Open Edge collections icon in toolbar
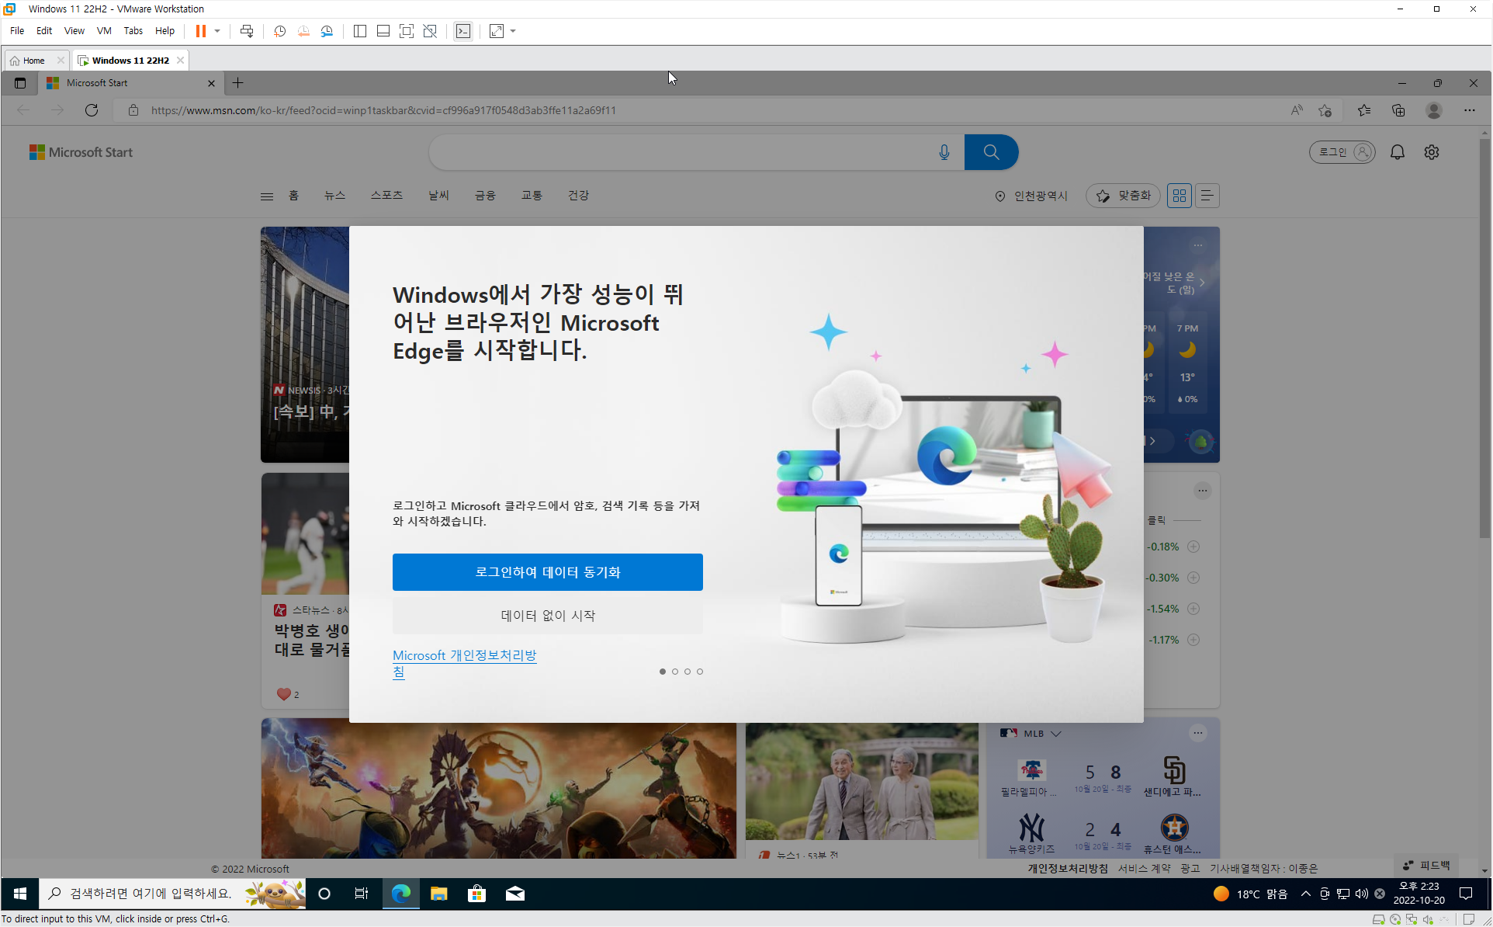1493x927 pixels. (1398, 110)
